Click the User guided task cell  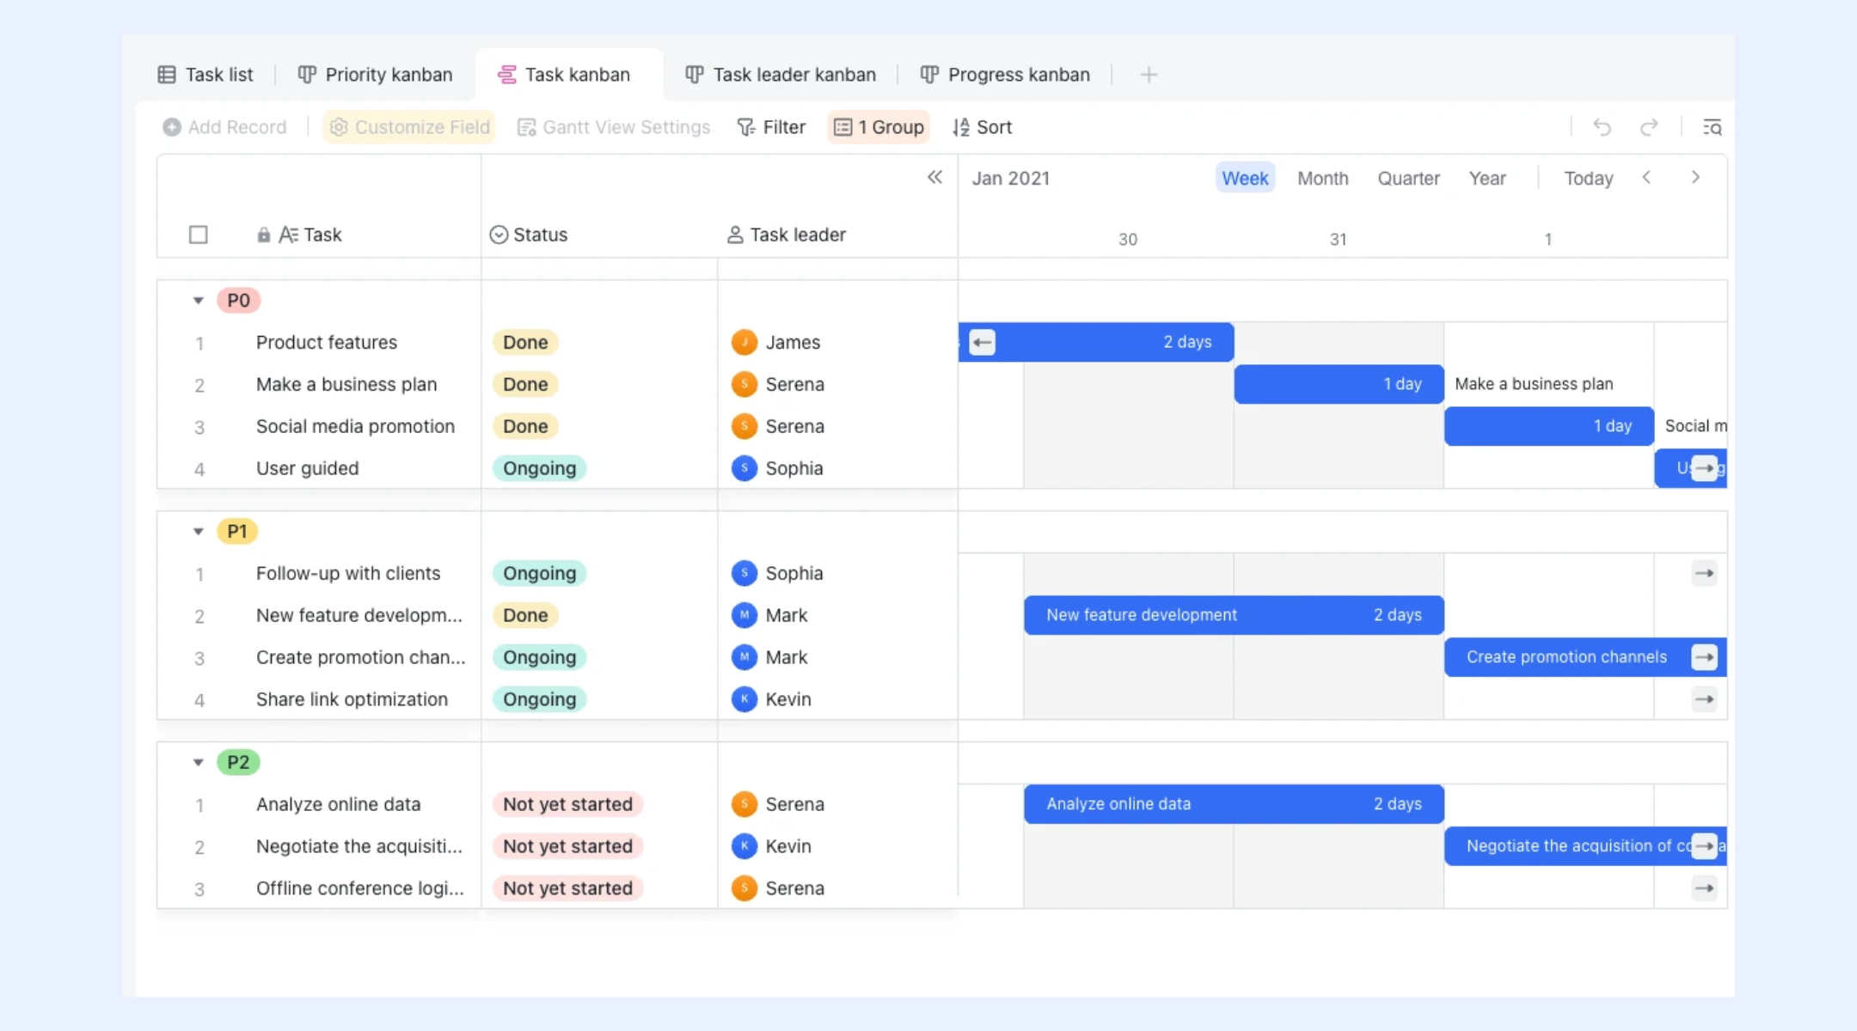tap(307, 468)
